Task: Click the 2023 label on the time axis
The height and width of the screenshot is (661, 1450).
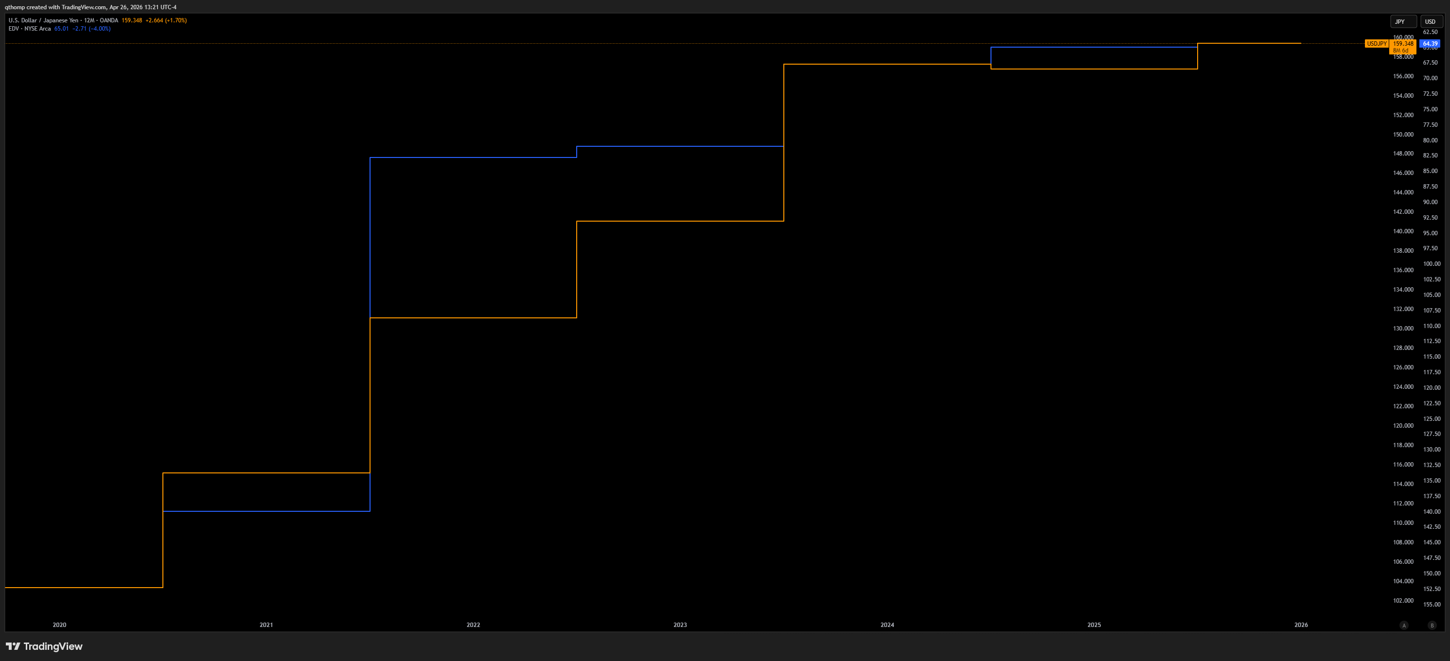Action: click(x=680, y=625)
